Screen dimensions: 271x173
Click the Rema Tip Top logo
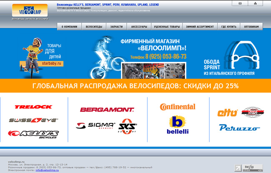(x=253, y=112)
